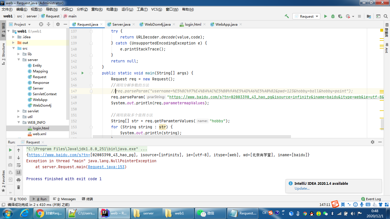Click the editor vertical scrollbar thumb
This screenshot has width=390, height=219.
382,124
